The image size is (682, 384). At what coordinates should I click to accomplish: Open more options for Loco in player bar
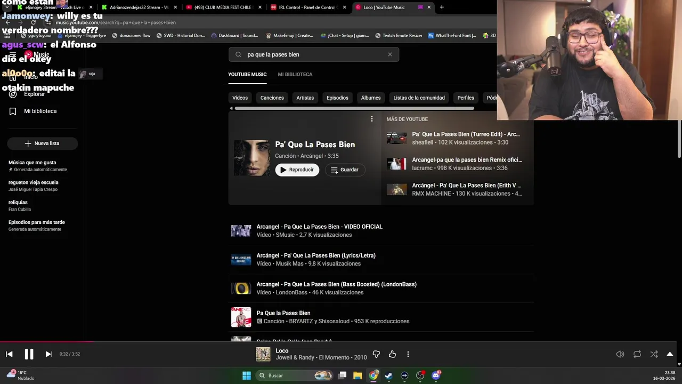(408, 354)
